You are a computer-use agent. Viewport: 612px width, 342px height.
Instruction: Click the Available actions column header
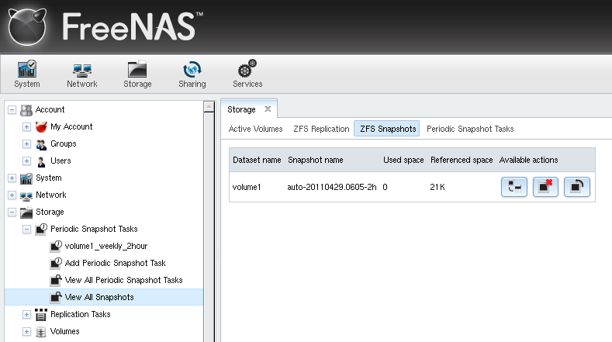(528, 160)
